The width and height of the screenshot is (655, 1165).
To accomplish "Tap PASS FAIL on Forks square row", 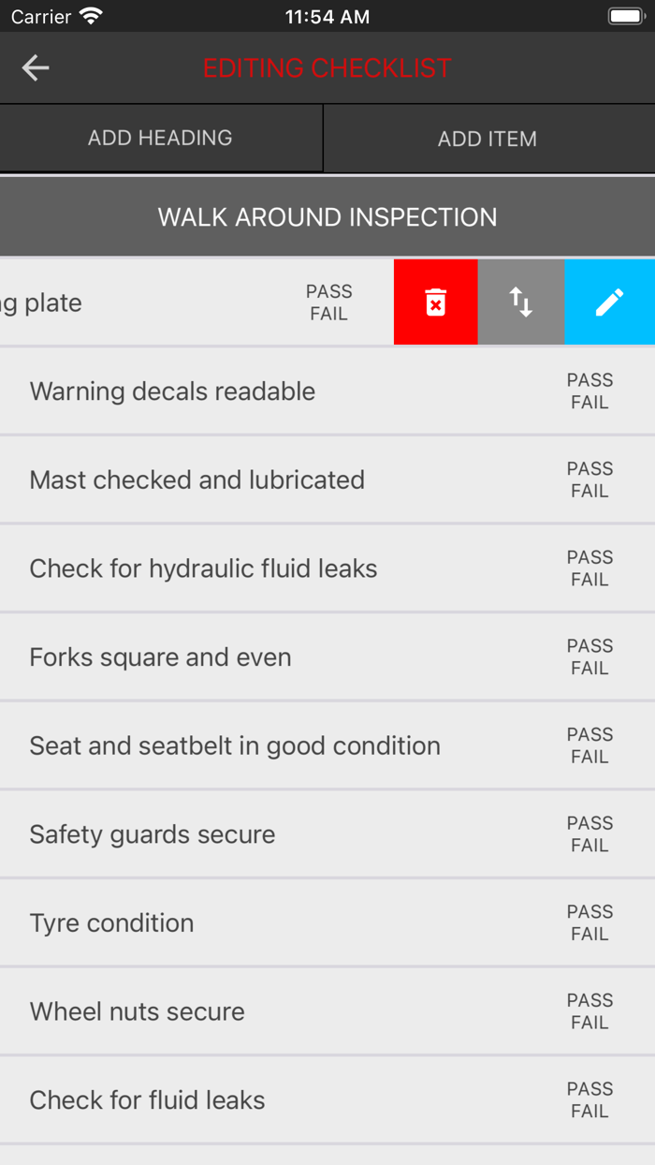I will coord(589,656).
